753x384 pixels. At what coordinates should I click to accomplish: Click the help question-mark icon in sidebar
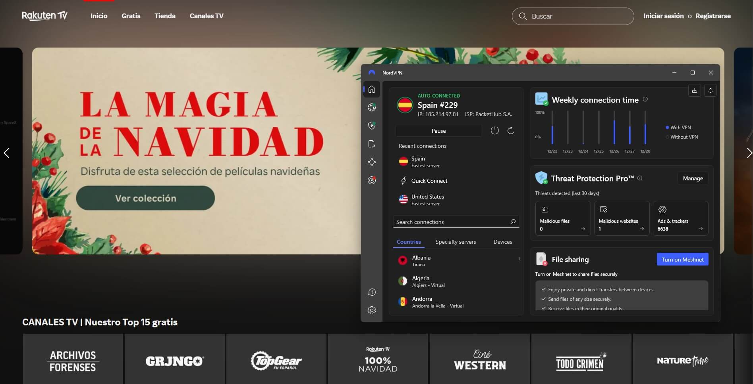[372, 292]
